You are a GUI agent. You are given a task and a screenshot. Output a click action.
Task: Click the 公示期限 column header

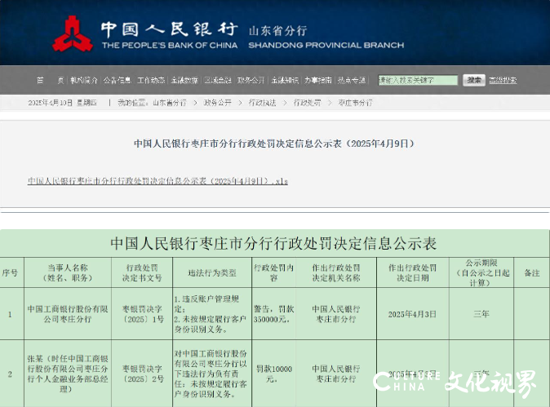481,272
